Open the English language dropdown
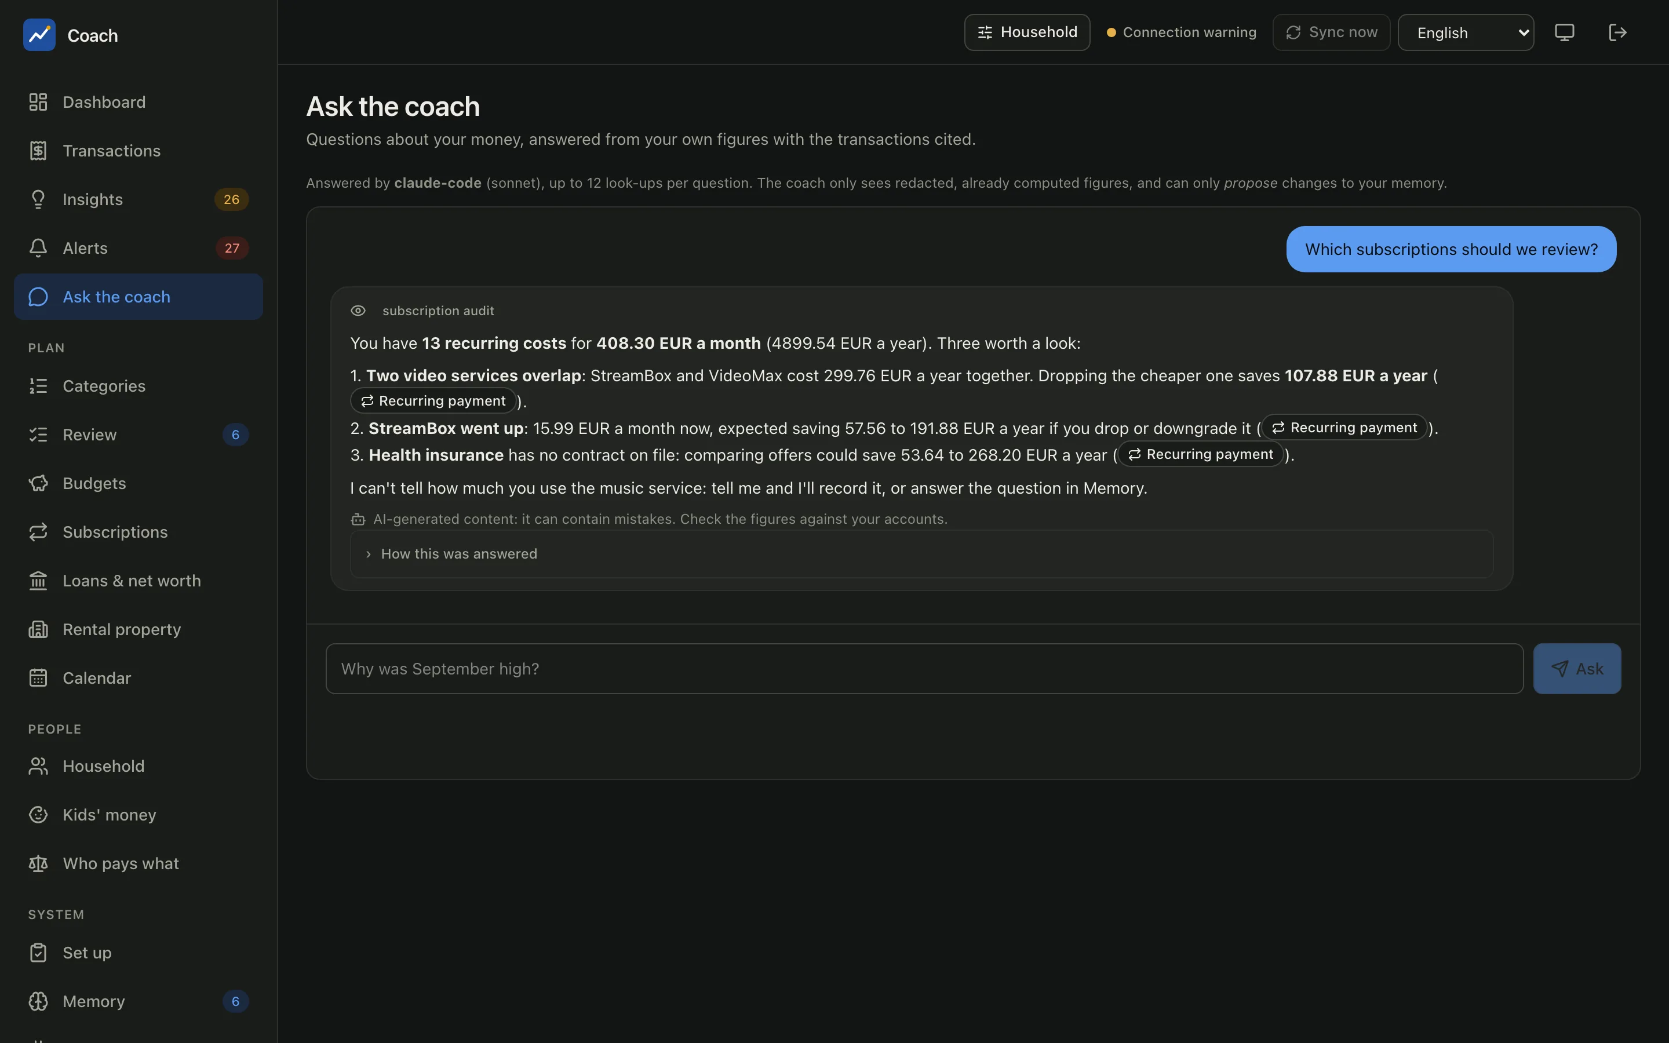The height and width of the screenshot is (1043, 1669). (x=1466, y=32)
